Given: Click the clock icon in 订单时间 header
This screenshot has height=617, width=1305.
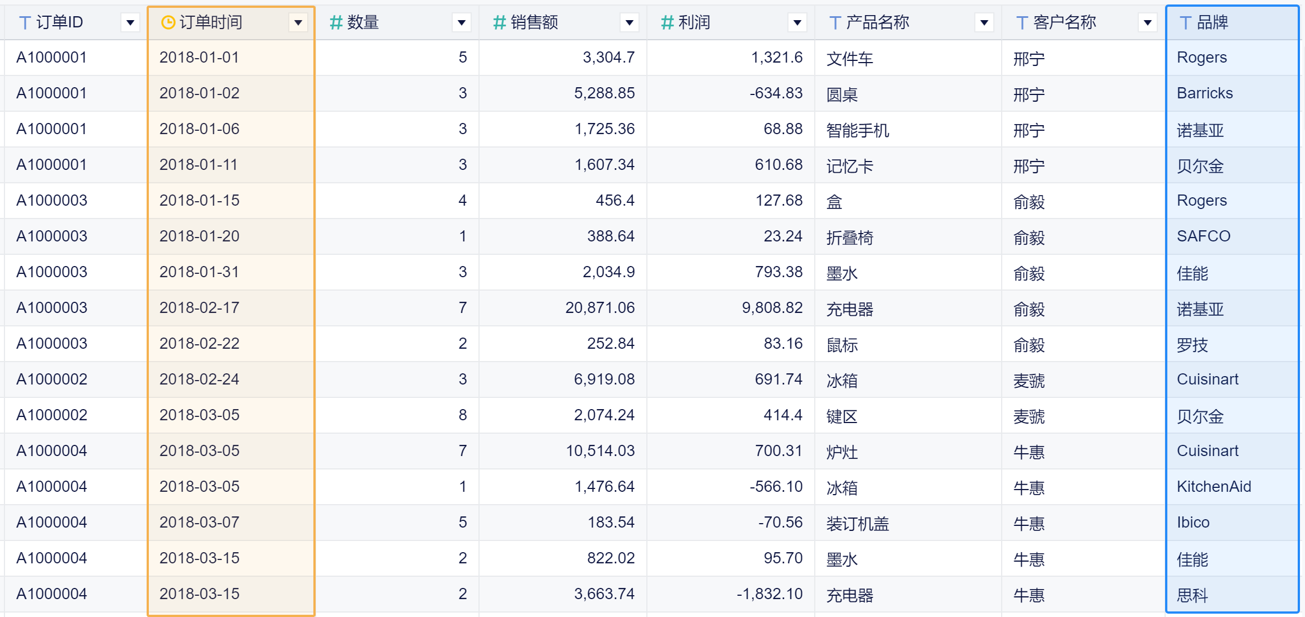Looking at the screenshot, I should click(x=168, y=22).
